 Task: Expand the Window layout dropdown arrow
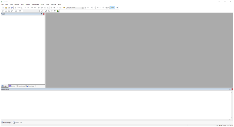coord(114,7)
